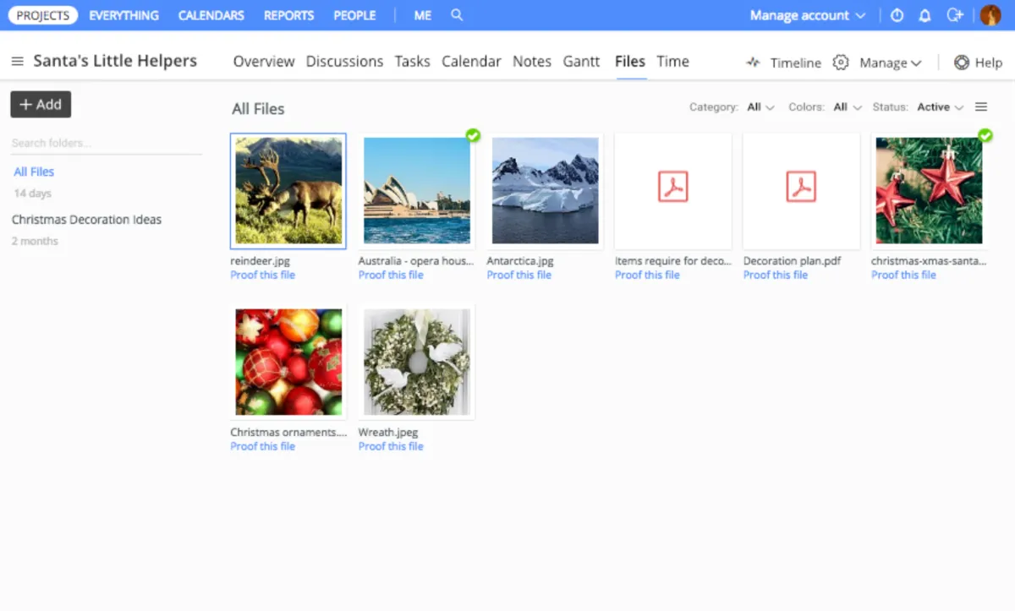Open the PDF icon for Items require for deco
This screenshot has height=611, width=1015.
pos(673,187)
